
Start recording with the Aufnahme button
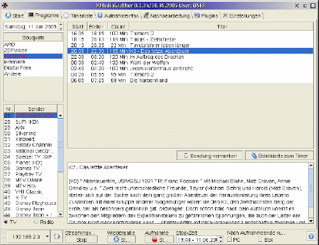pos(159,240)
